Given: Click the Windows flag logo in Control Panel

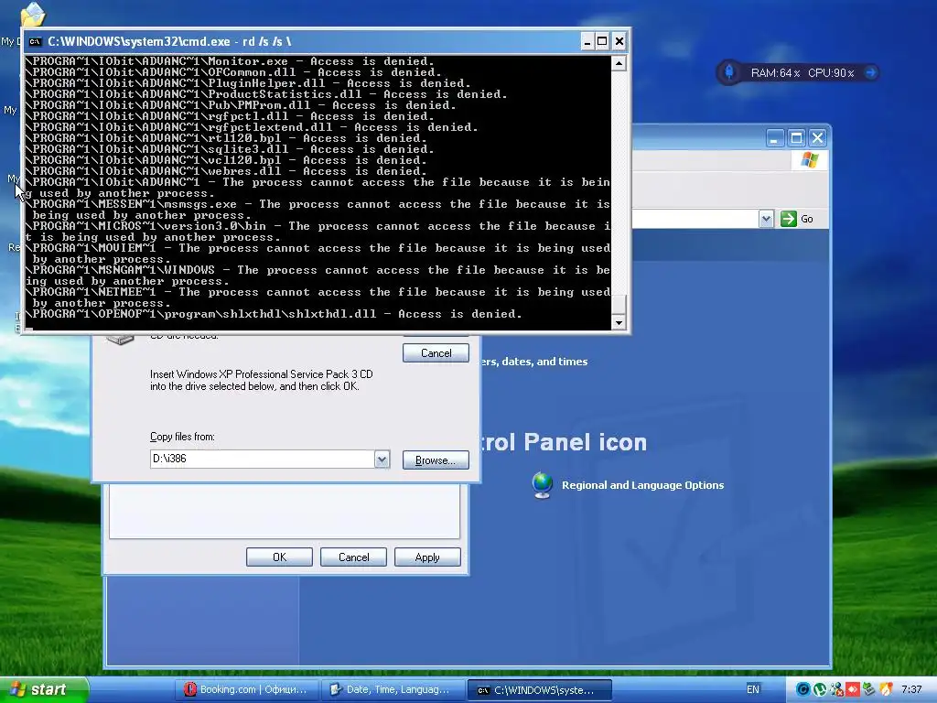Looking at the screenshot, I should tap(810, 160).
